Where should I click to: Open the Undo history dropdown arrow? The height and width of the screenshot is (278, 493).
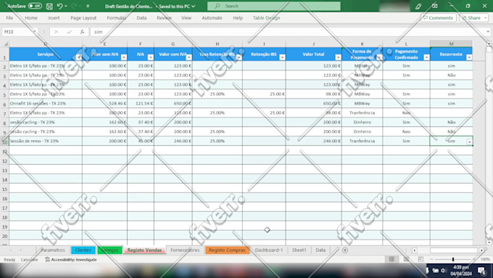(66, 6)
